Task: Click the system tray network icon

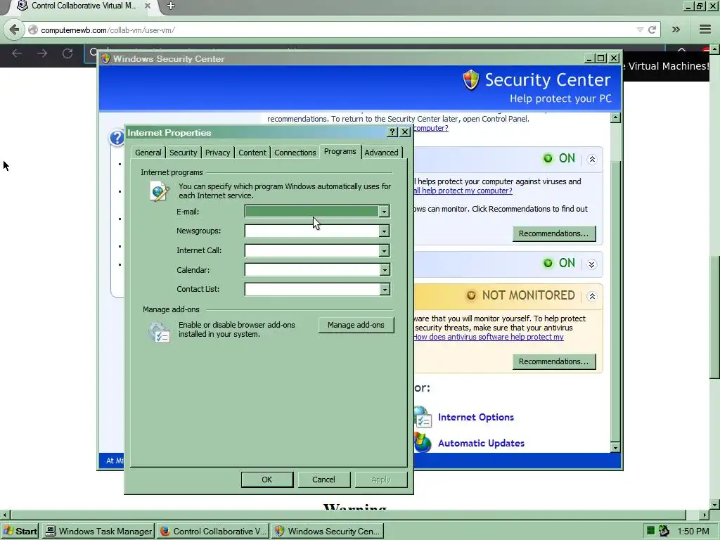Action: point(664,531)
